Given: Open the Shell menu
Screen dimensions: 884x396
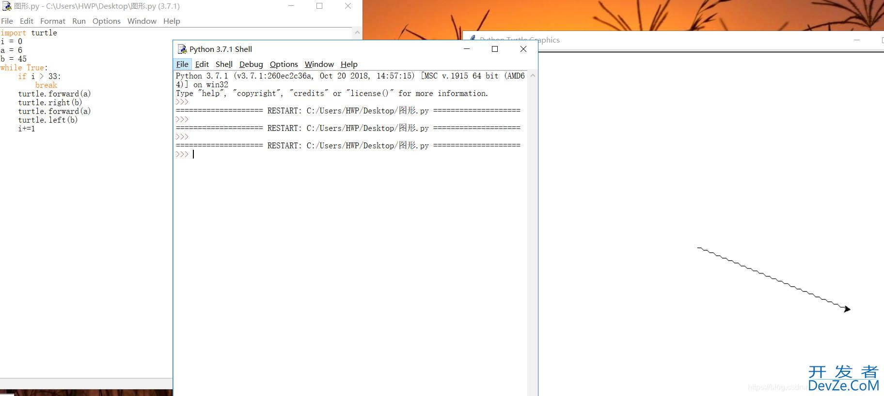Looking at the screenshot, I should (224, 64).
